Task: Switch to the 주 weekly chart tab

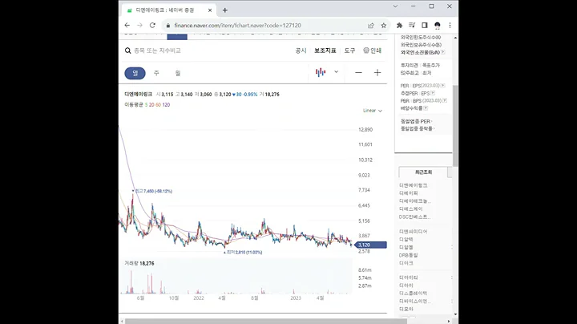Action: click(156, 73)
